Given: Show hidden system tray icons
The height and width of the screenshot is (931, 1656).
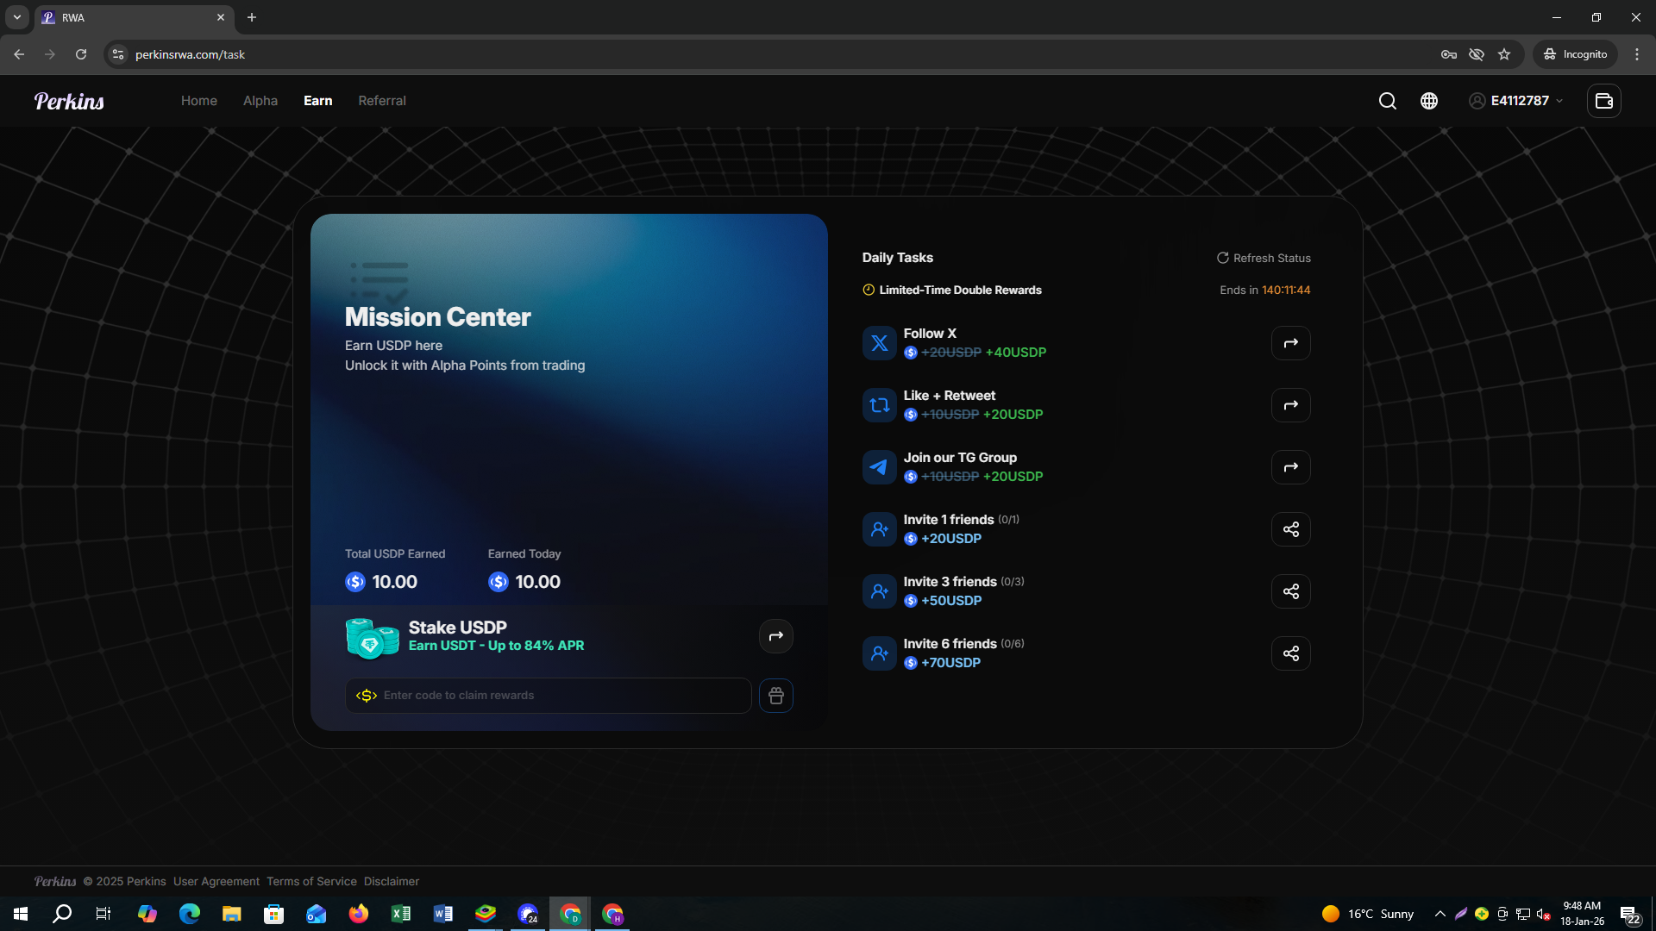Looking at the screenshot, I should pos(1440,914).
